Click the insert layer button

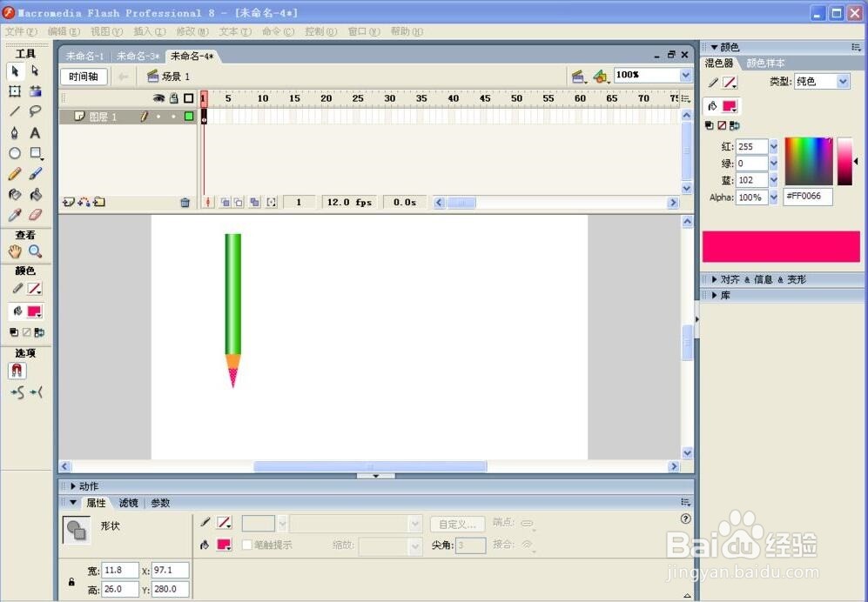69,202
